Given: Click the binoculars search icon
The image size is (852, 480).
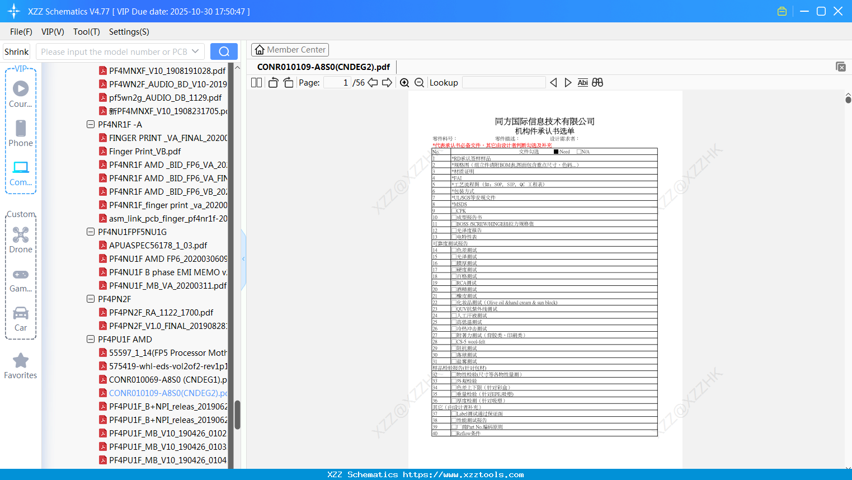Looking at the screenshot, I should point(597,82).
